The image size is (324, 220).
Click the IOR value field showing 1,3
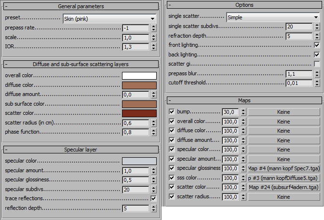tap(136, 47)
